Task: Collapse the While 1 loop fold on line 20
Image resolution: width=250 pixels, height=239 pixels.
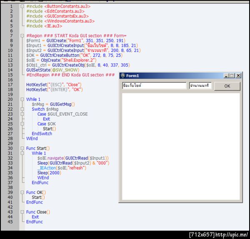Action: (x=22, y=99)
